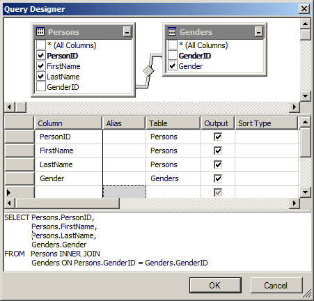Click OK to confirm the query

215,285
